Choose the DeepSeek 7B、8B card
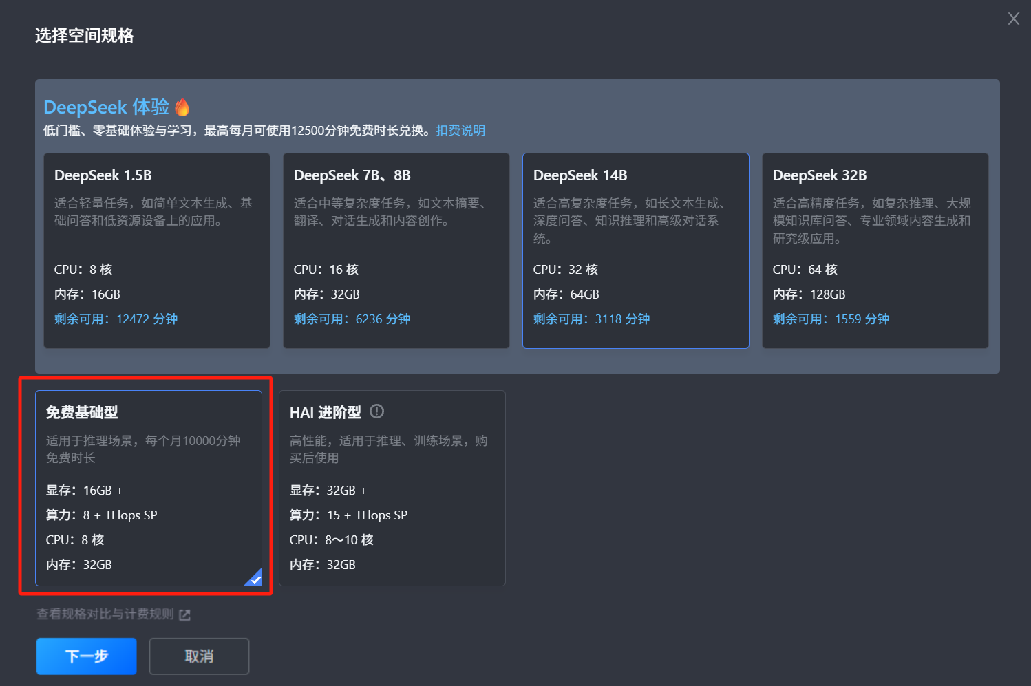Screen dimensions: 1031x686 pos(396,250)
